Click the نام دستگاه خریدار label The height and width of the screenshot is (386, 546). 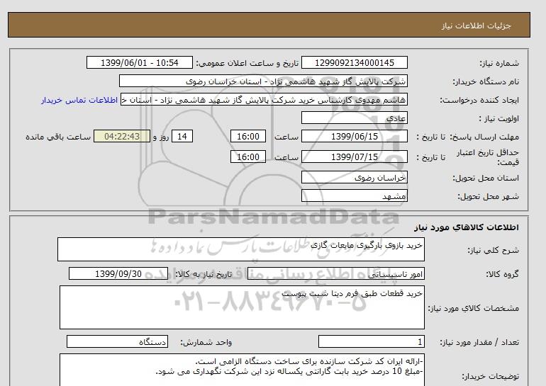pos(486,81)
